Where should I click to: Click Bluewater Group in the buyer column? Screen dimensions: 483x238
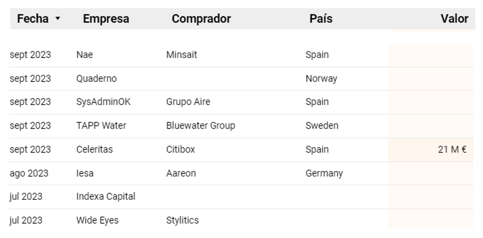[x=200, y=125]
